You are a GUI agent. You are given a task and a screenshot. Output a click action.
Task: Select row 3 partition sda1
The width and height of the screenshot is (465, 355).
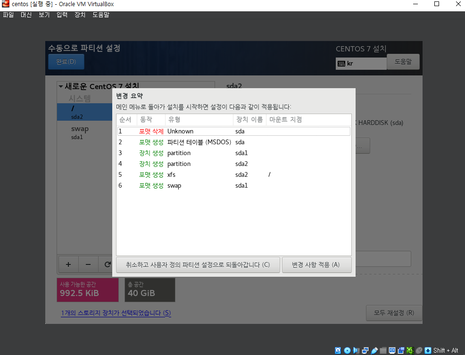click(x=234, y=153)
